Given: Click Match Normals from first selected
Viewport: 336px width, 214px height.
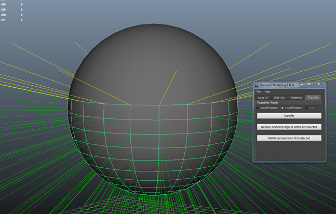Looking at the screenshot, I should tap(289, 138).
